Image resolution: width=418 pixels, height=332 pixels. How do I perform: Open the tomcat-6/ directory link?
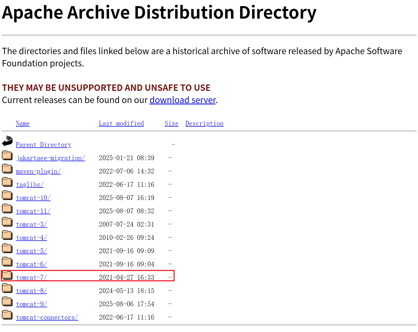pyautogui.click(x=31, y=264)
